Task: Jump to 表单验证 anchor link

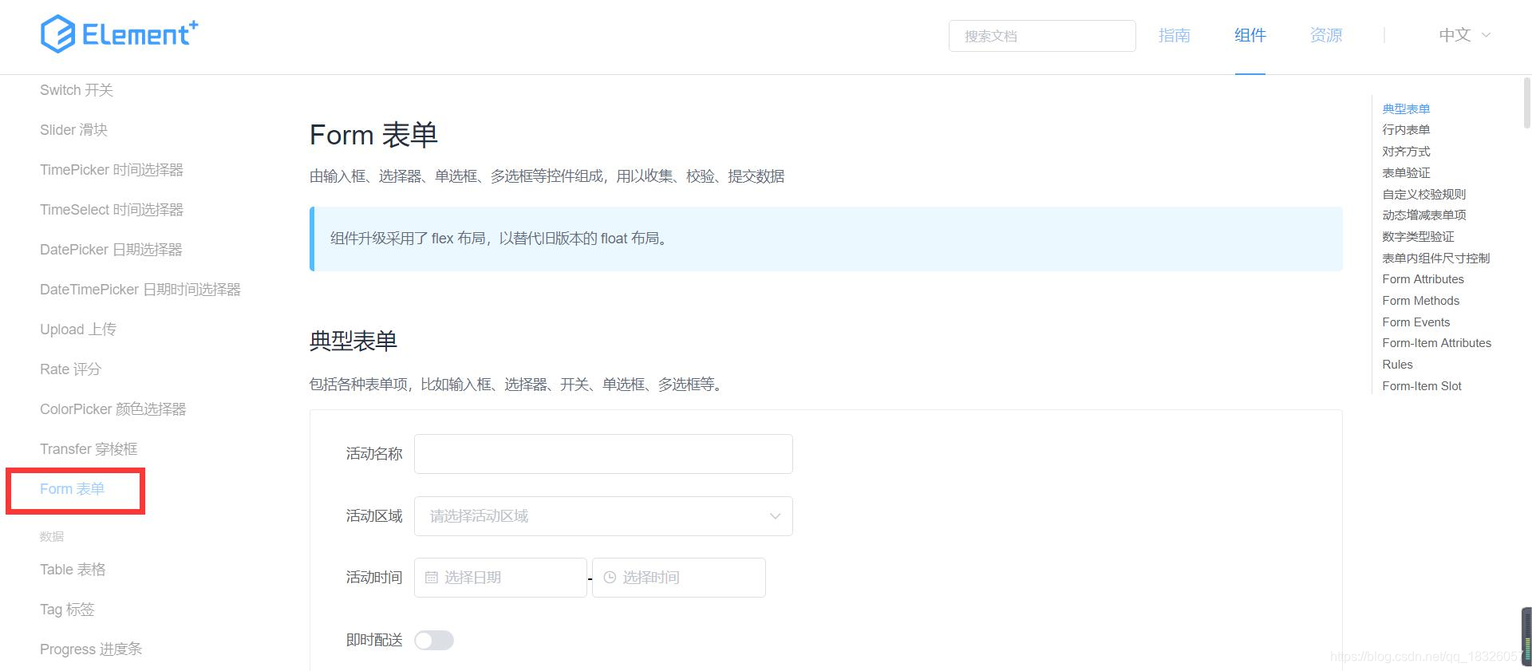Action: (x=1406, y=172)
